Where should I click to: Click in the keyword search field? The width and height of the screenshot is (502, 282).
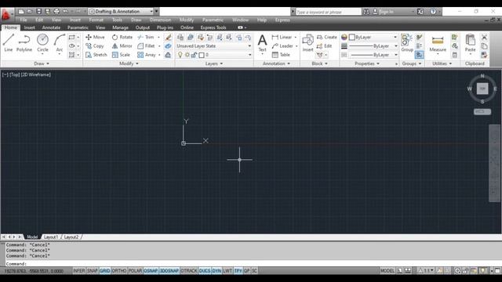point(328,12)
